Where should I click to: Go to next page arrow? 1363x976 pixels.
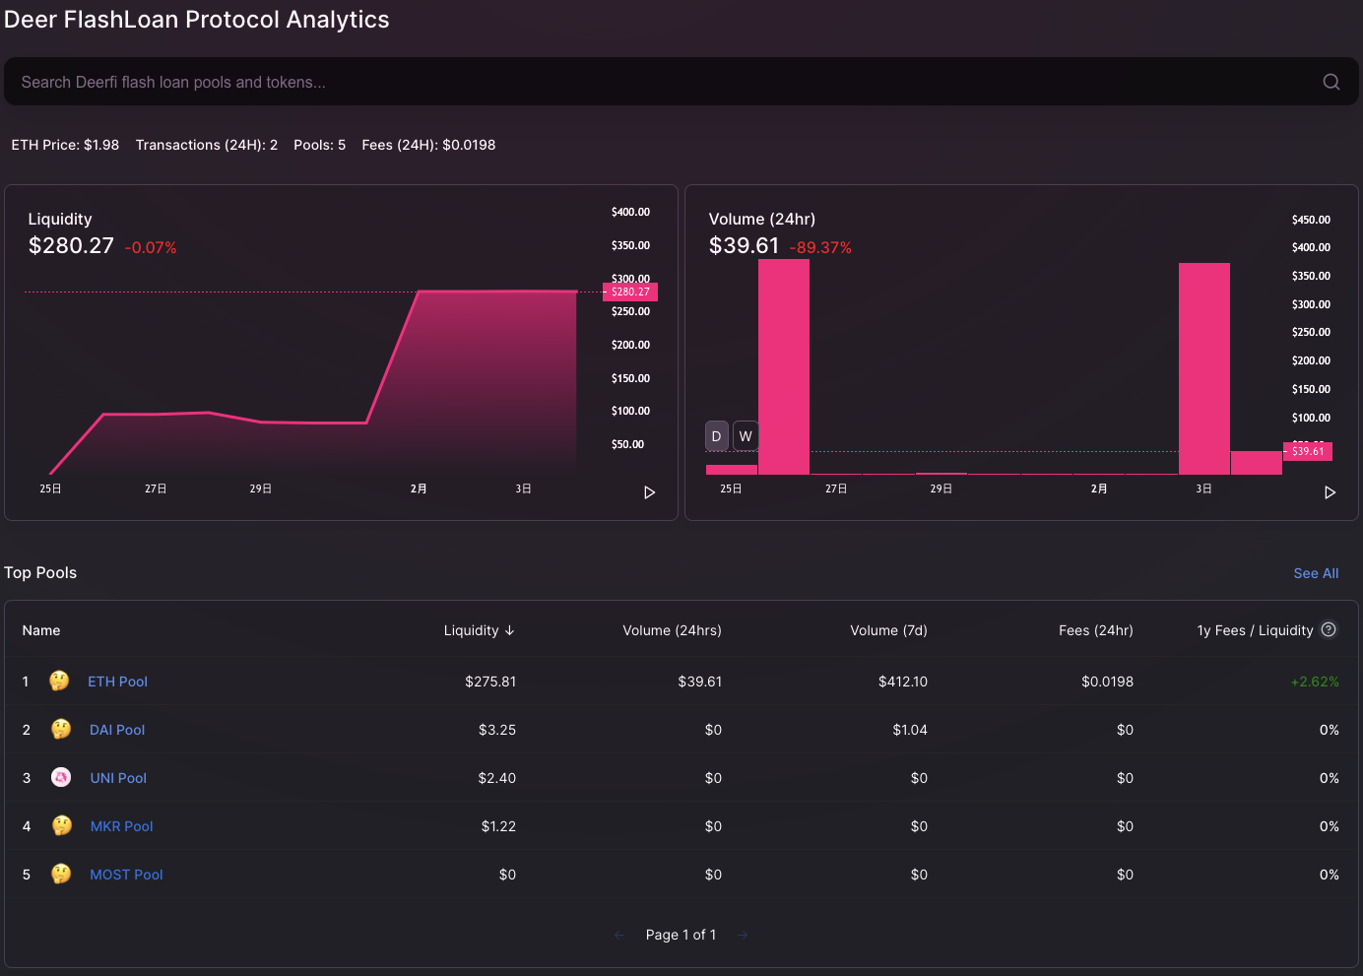click(x=743, y=935)
